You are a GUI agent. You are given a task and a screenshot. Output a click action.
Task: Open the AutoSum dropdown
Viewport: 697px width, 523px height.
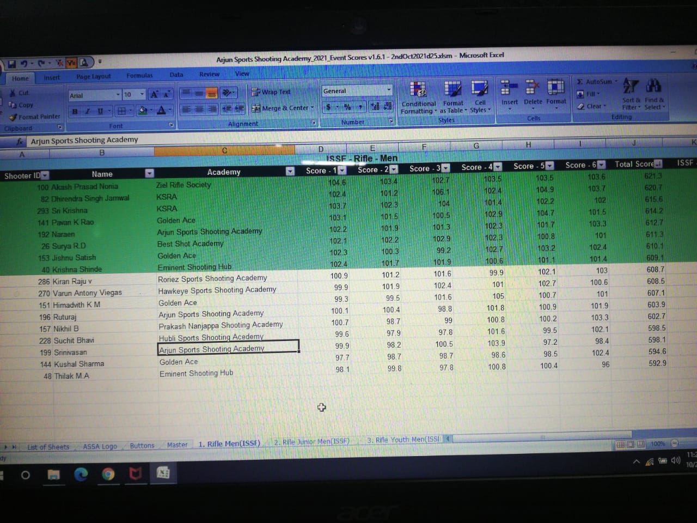616,82
